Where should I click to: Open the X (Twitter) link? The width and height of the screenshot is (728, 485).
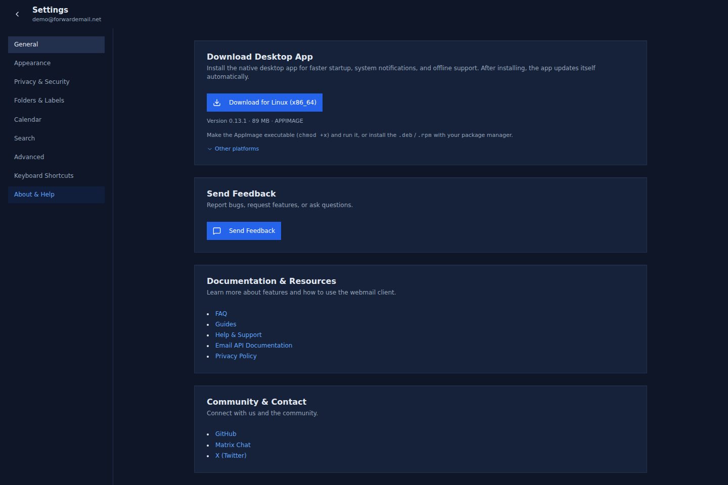[231, 456]
